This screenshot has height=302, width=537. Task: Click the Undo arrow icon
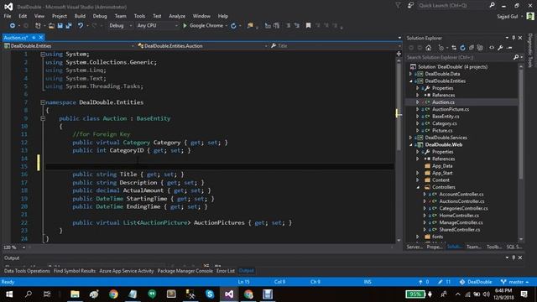pos(81,26)
